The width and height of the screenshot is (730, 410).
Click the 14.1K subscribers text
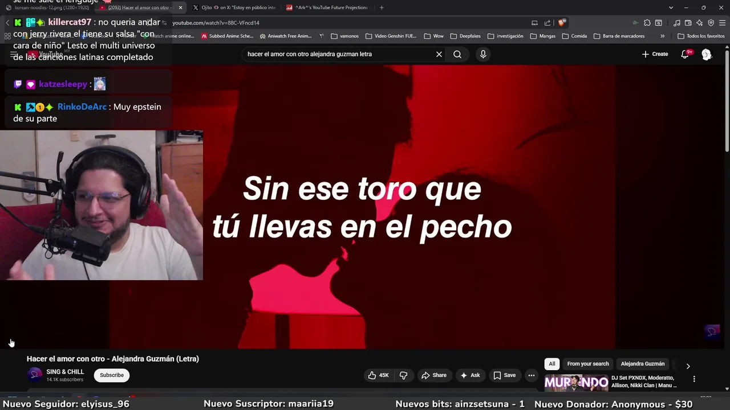(65, 380)
